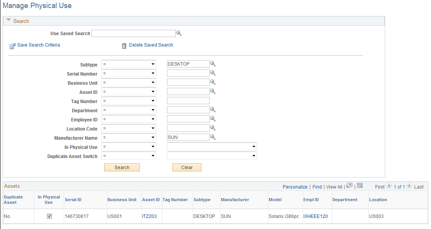Click the Search button
The height and width of the screenshot is (229, 431).
[122, 167]
